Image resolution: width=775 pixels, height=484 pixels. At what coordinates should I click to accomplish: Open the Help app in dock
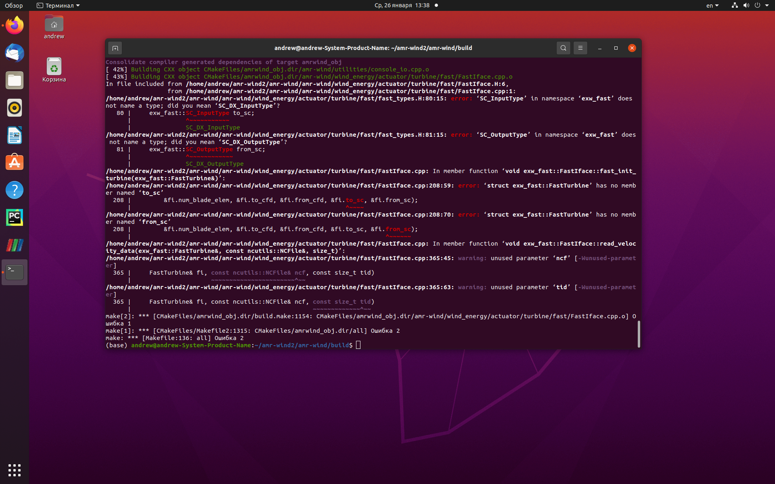click(x=15, y=190)
